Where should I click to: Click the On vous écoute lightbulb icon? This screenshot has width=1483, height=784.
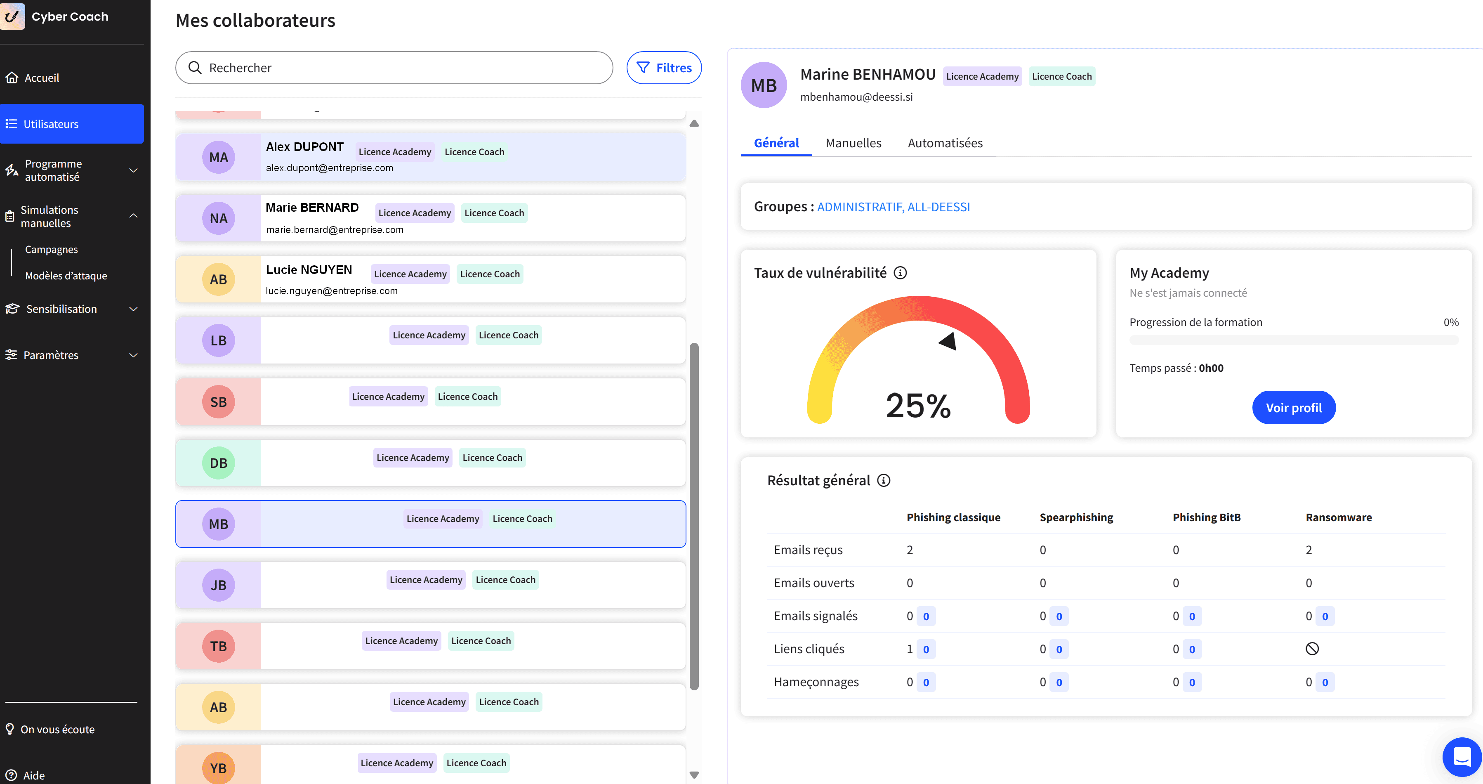pyautogui.click(x=10, y=729)
